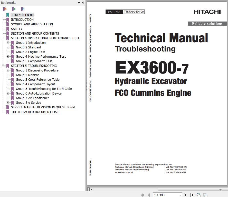Go to next page arrow

(185, 195)
